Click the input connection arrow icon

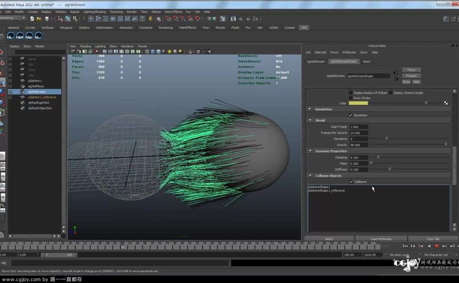tap(396, 72)
